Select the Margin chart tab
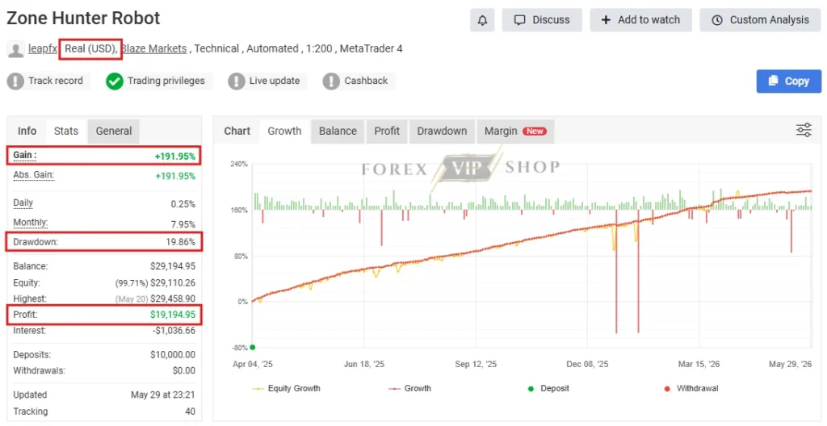Screen dimensions: 827x426 (x=515, y=131)
